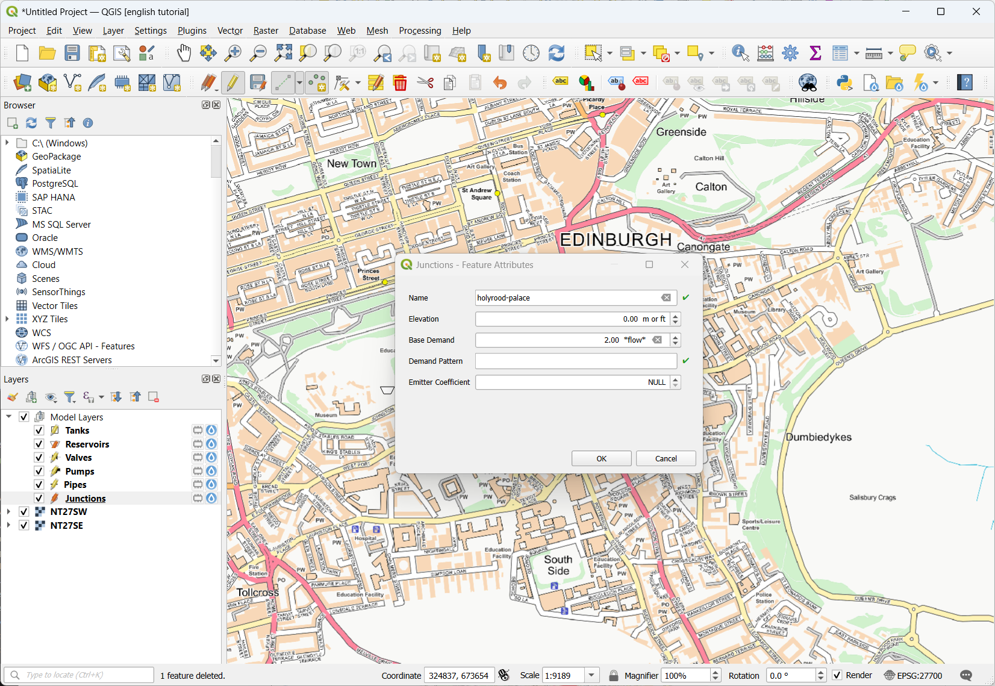The image size is (995, 686).
Task: Select the Identify Features tool
Action: pyautogui.click(x=740, y=53)
